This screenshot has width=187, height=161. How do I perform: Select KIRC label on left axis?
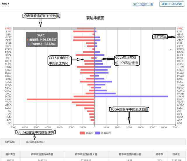[x=9, y=32]
